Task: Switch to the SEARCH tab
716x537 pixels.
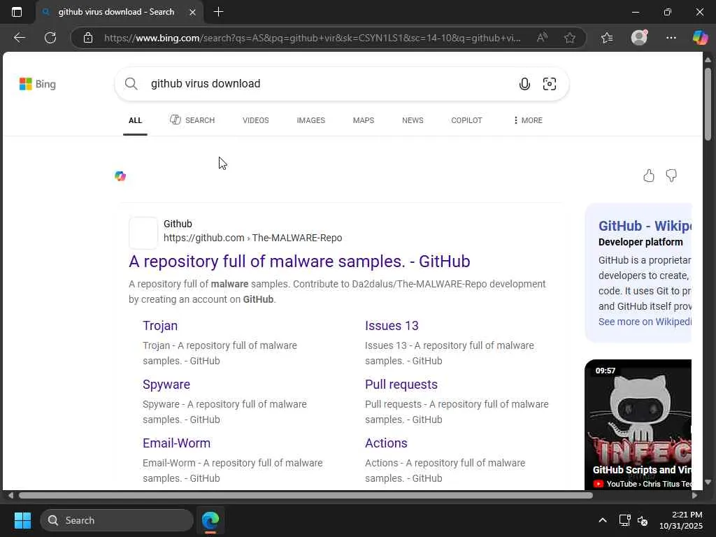Action: [x=192, y=120]
